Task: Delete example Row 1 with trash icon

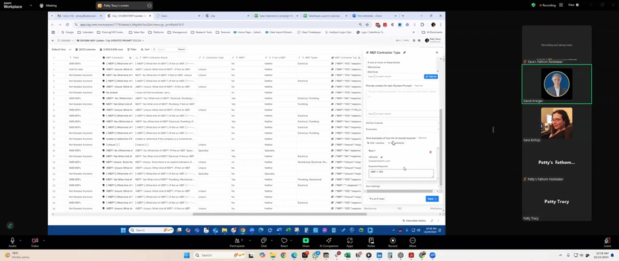Action: [430, 152]
